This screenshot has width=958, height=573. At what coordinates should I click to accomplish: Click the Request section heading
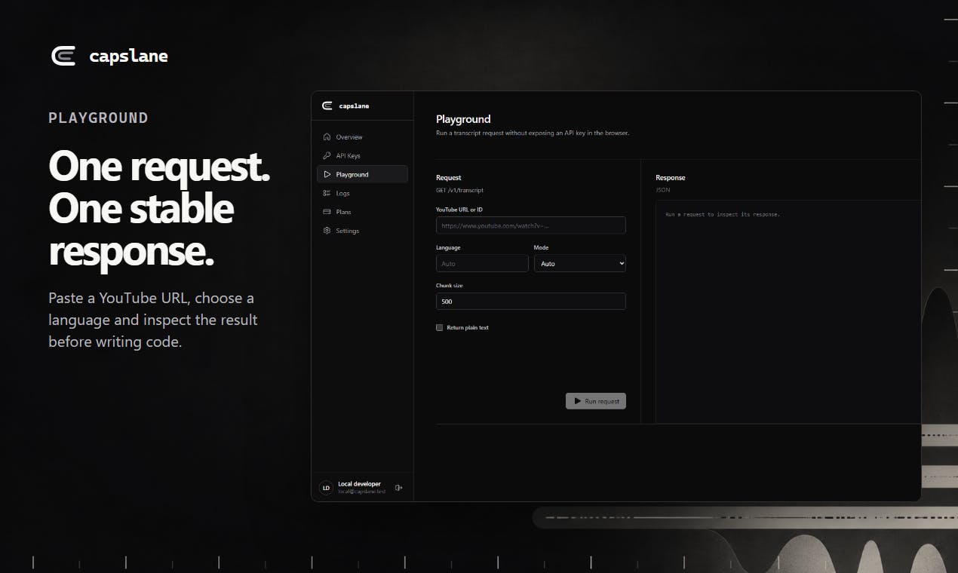(449, 178)
